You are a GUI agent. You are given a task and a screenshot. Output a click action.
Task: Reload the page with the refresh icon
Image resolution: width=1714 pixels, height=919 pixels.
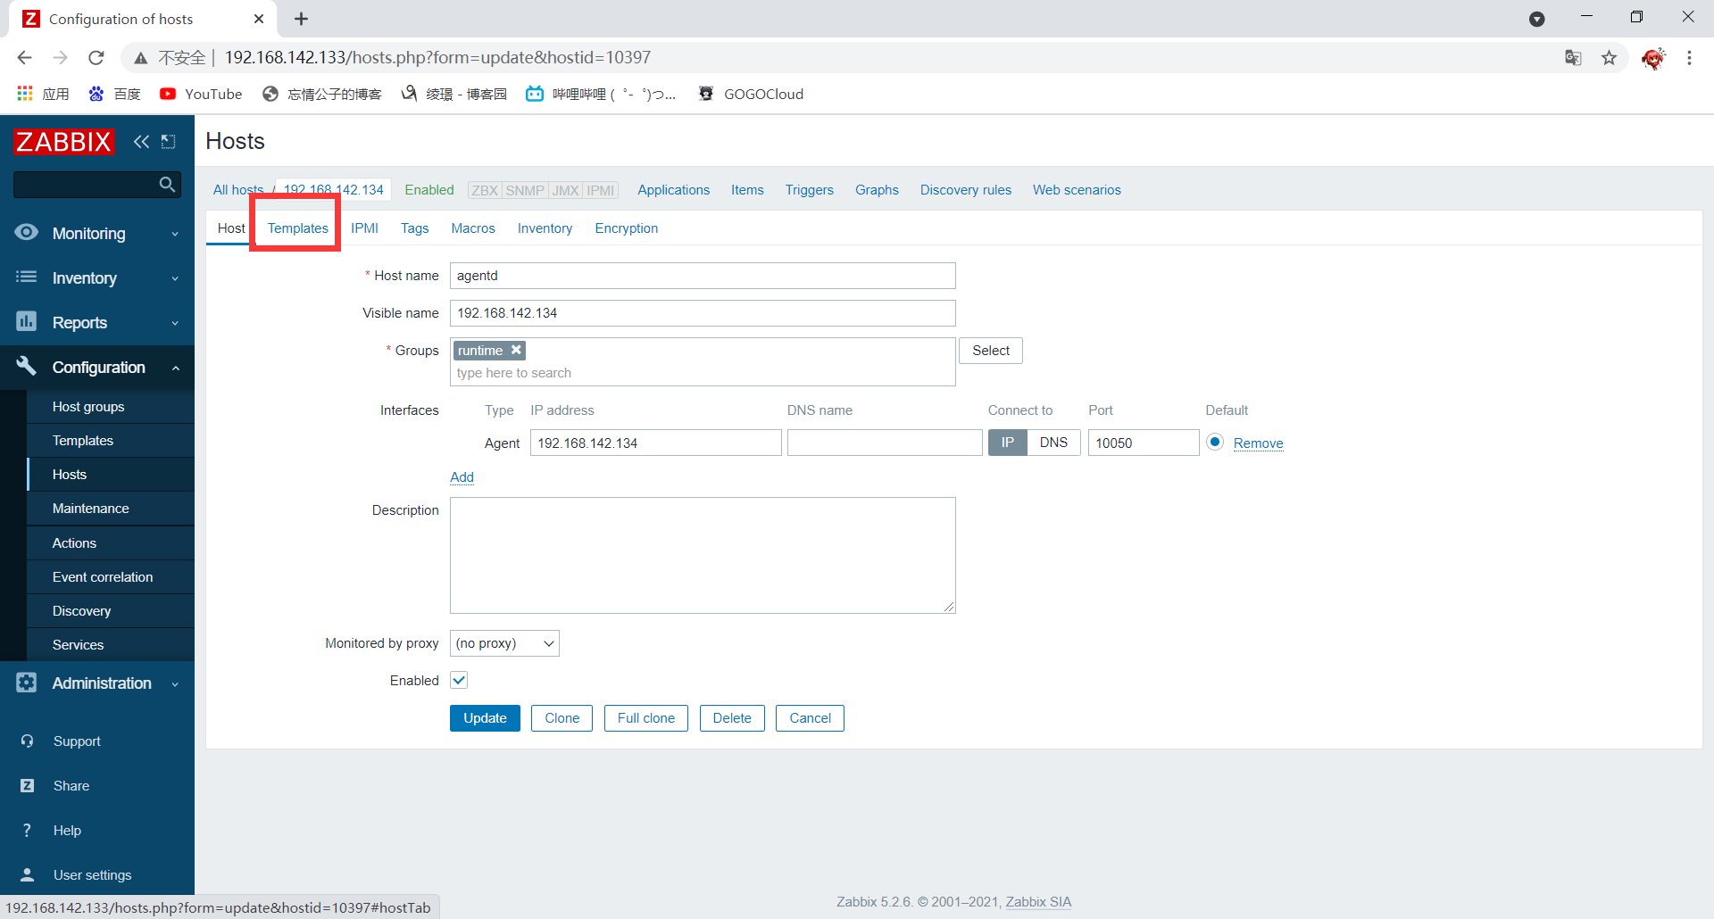coord(96,57)
